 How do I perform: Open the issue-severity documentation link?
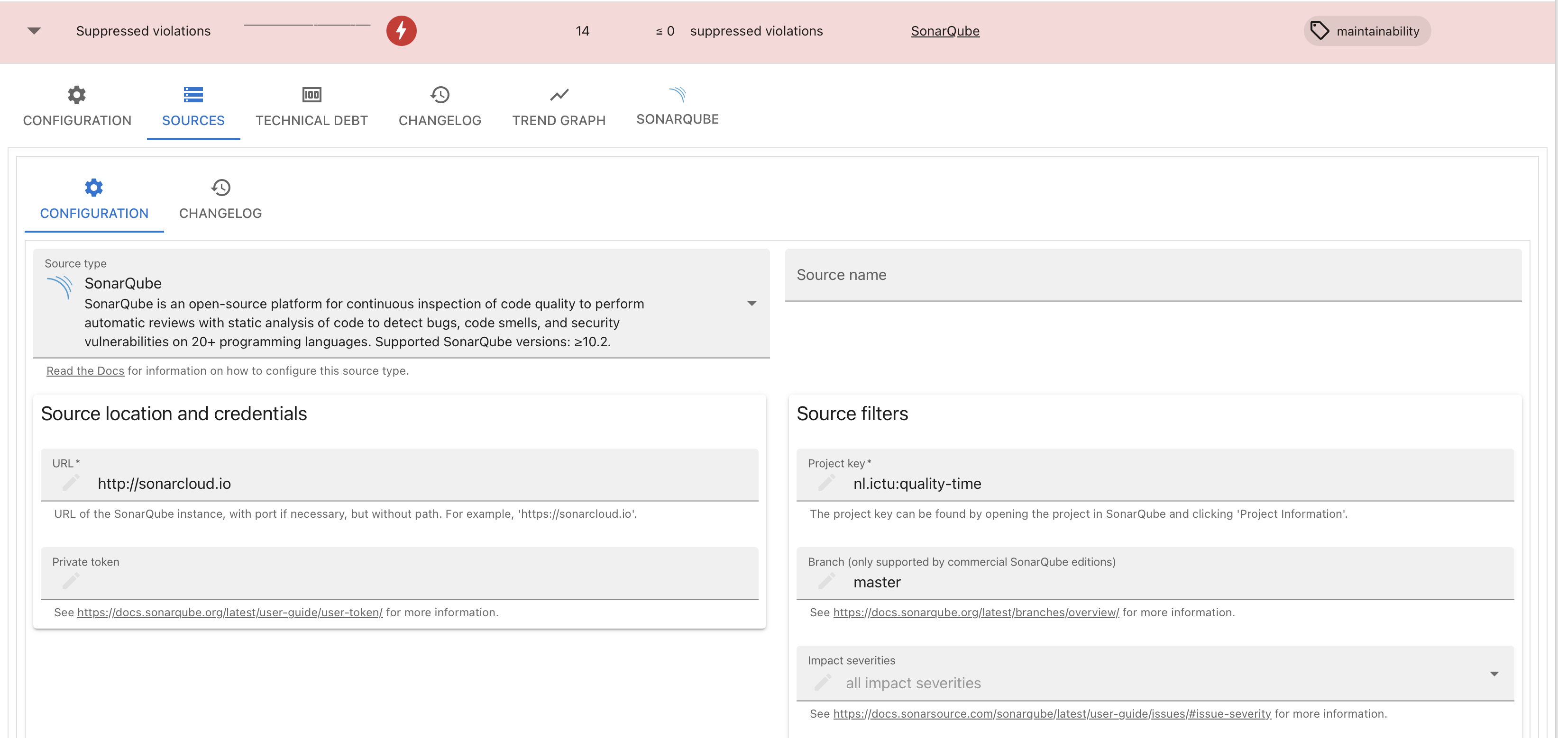click(x=1052, y=714)
